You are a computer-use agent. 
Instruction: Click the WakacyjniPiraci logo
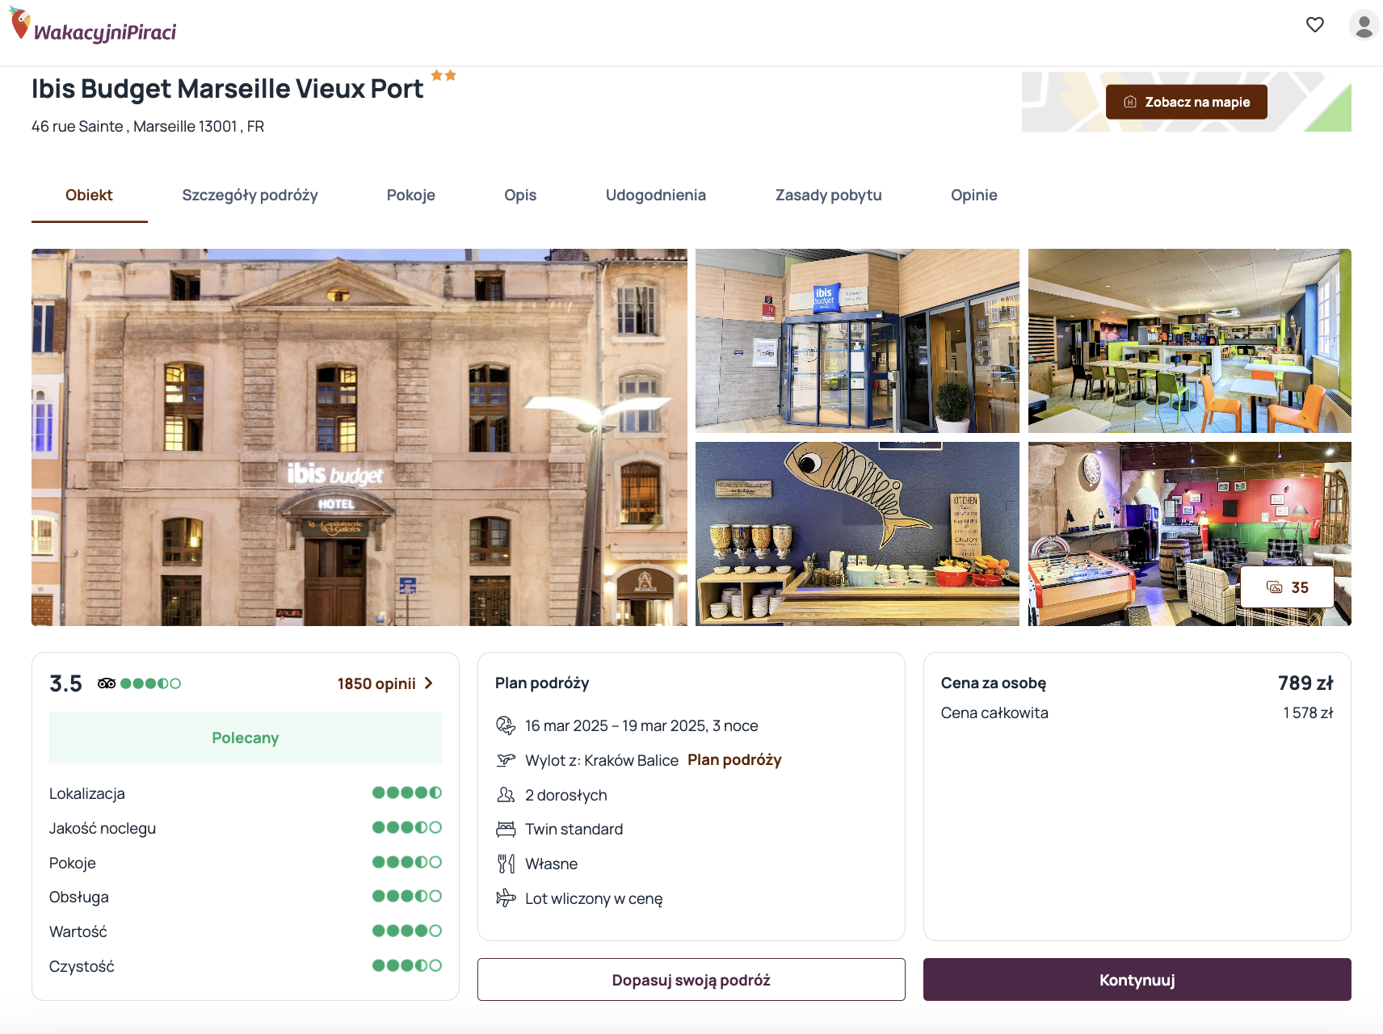[x=93, y=25]
